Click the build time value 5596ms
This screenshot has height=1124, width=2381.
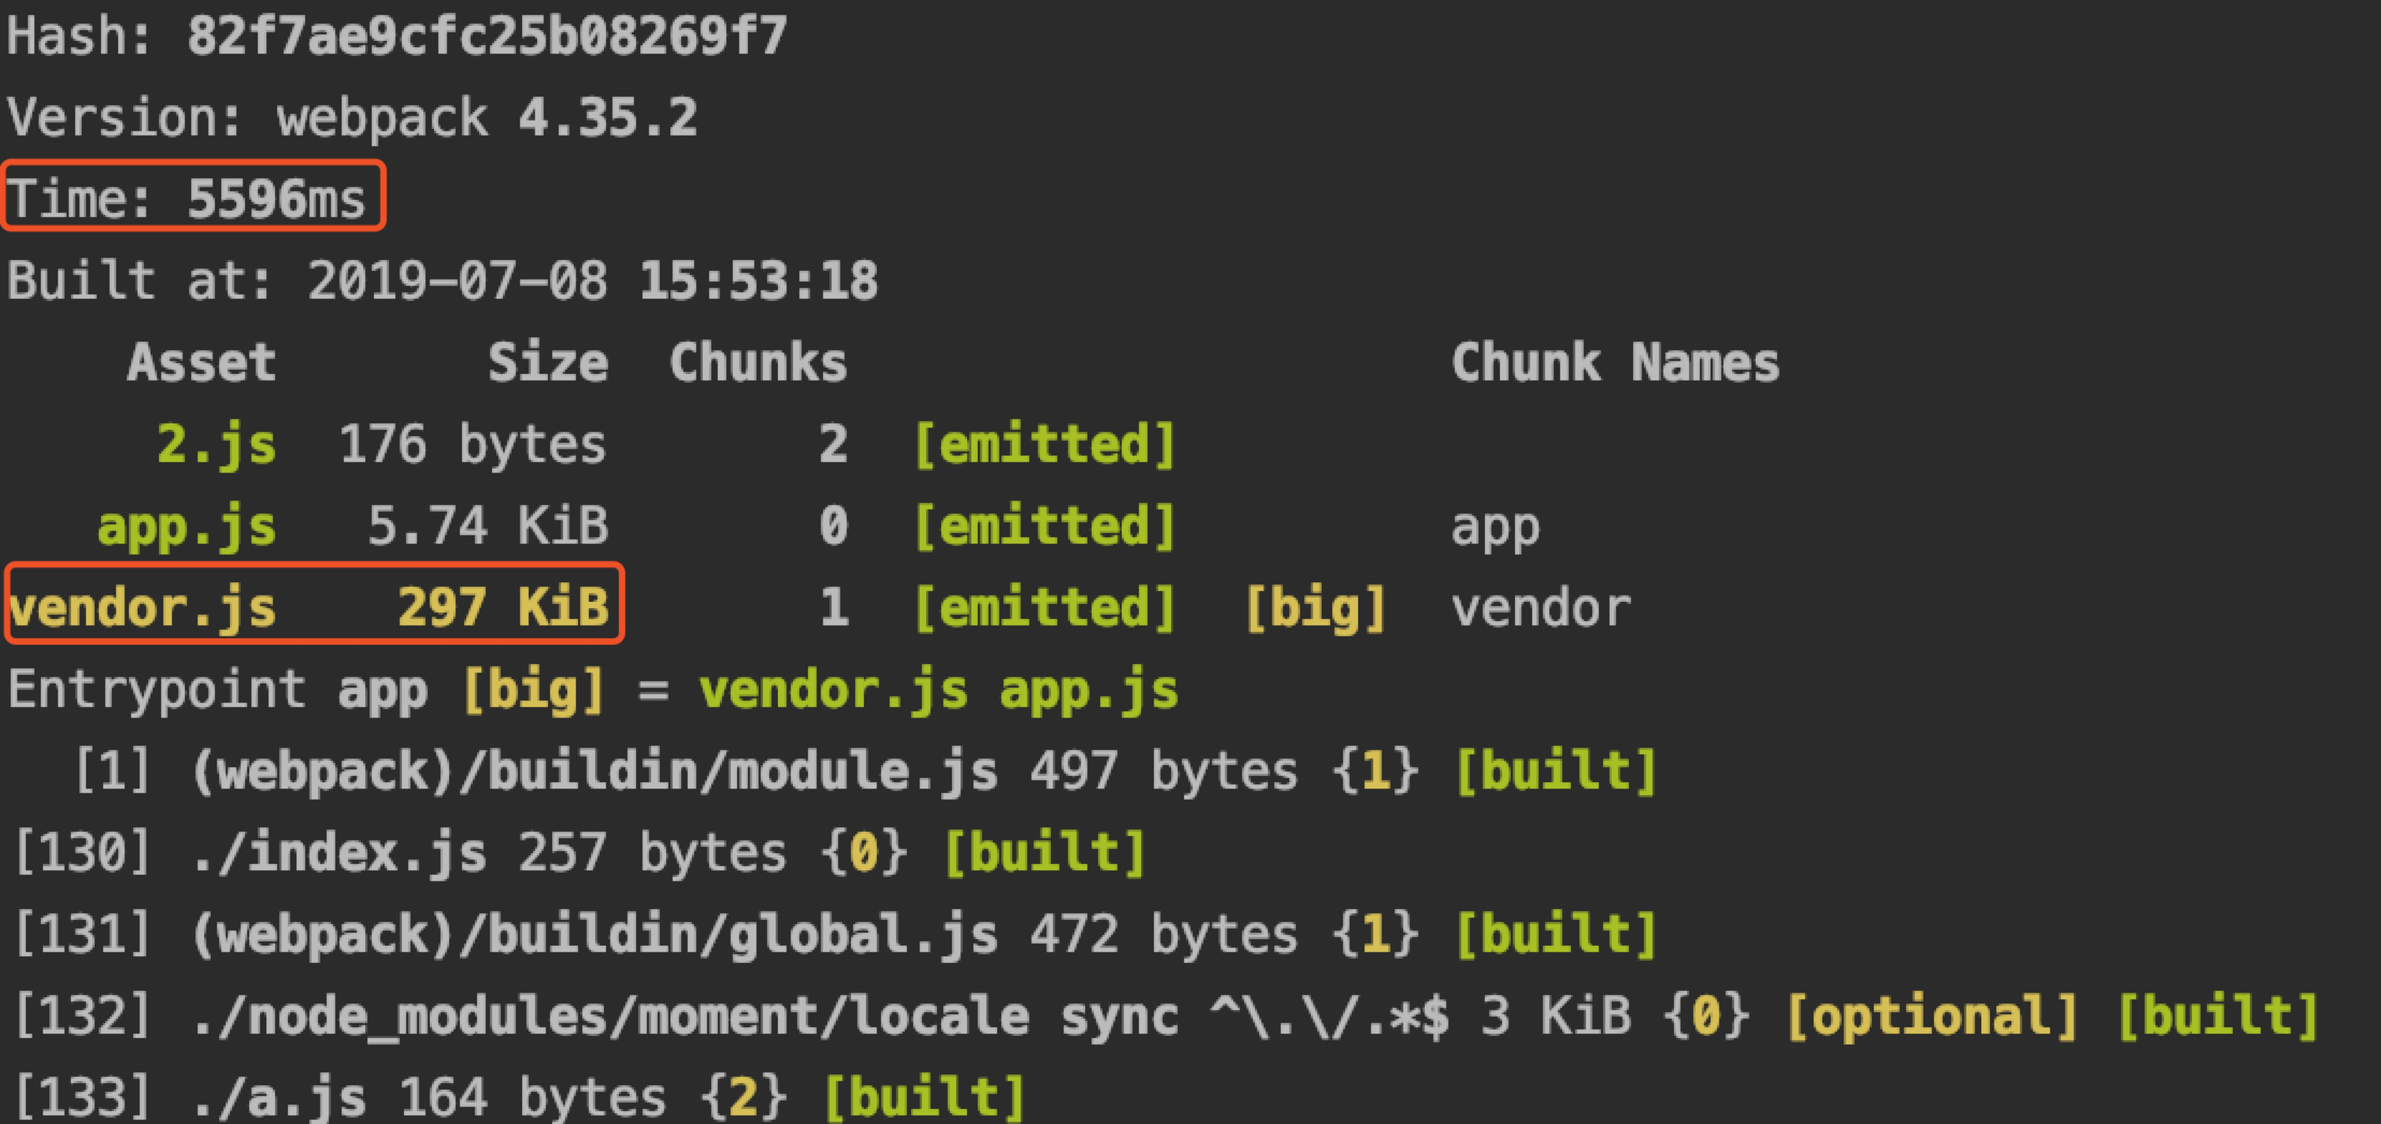[276, 198]
